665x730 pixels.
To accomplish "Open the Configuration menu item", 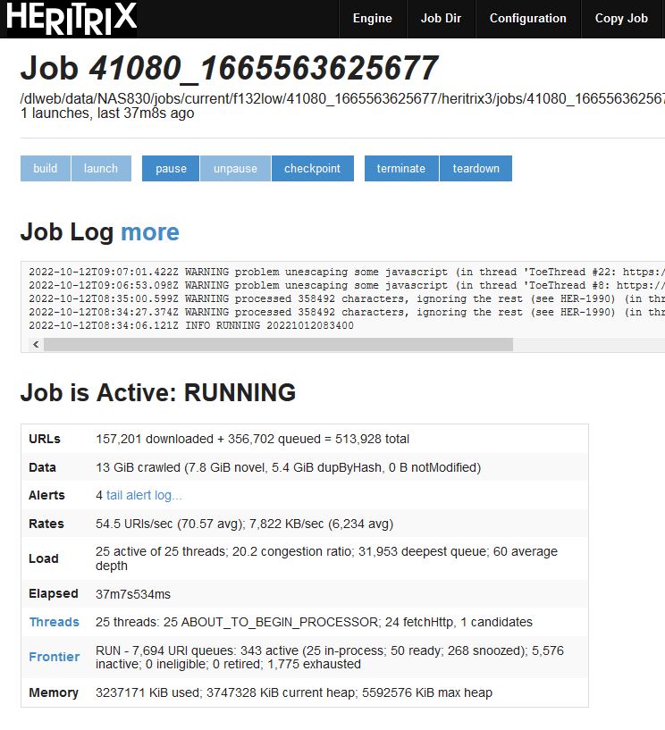I will point(528,19).
